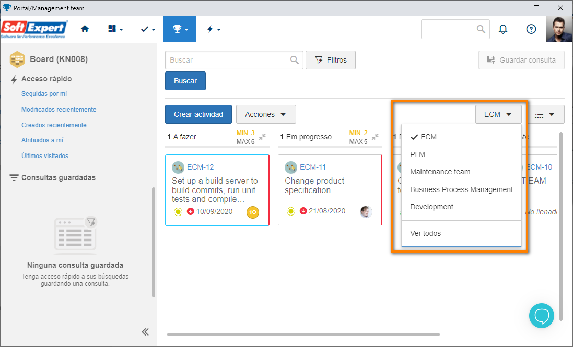Click the top global search field

click(x=455, y=29)
